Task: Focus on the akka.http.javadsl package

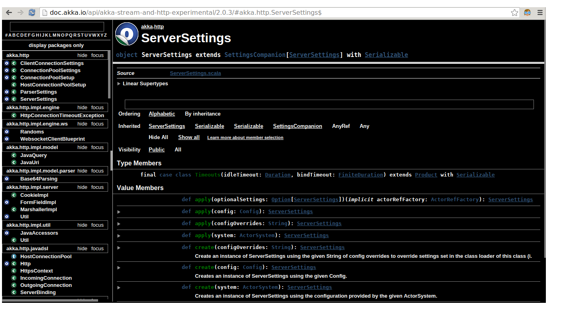Action: pos(97,249)
